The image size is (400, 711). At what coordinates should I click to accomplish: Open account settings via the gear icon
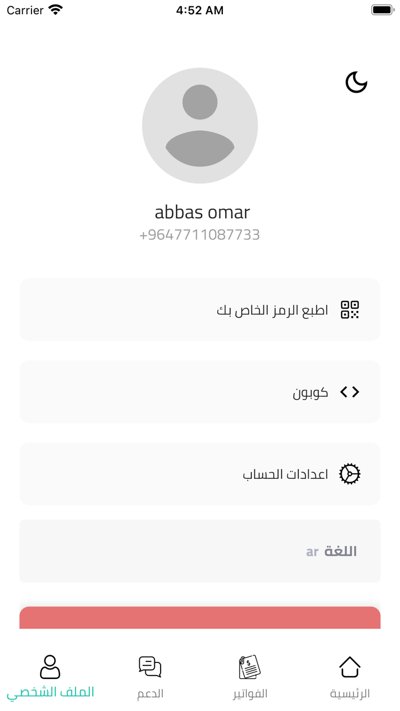(350, 474)
